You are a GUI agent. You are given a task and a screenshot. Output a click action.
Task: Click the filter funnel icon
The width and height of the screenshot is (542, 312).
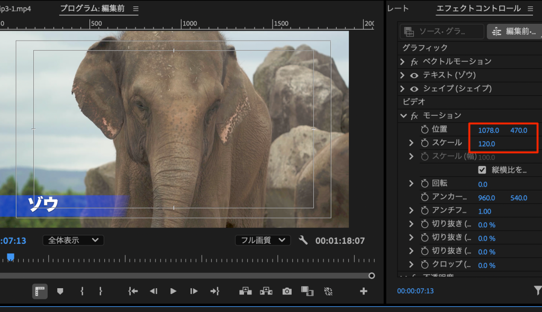[537, 290]
